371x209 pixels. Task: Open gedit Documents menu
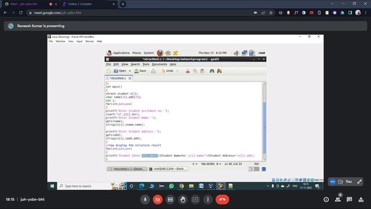(x=159, y=64)
